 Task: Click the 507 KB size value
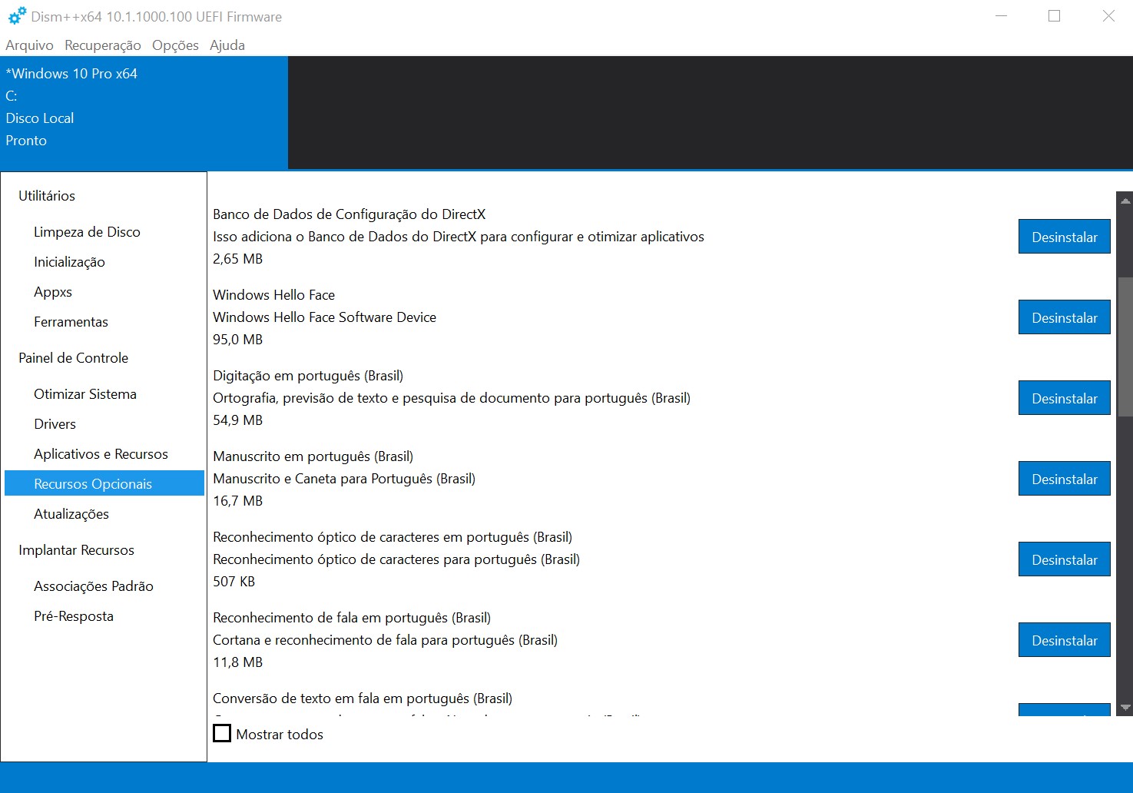234,582
